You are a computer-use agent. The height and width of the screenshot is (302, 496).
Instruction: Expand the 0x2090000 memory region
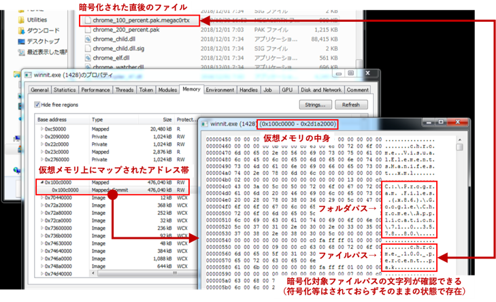click(x=42, y=137)
